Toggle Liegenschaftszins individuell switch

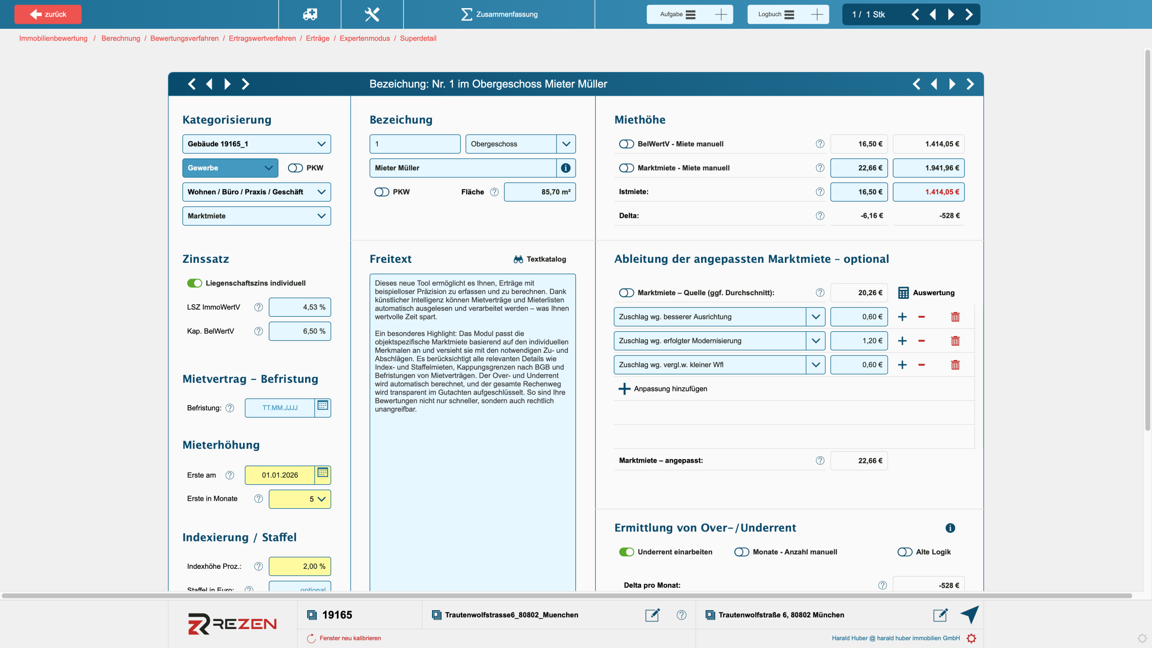point(195,283)
